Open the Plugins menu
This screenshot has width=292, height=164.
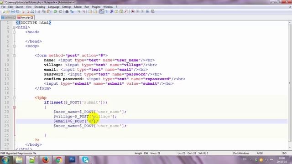point(96,7)
